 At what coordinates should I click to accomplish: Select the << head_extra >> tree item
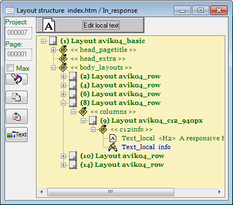(98, 59)
